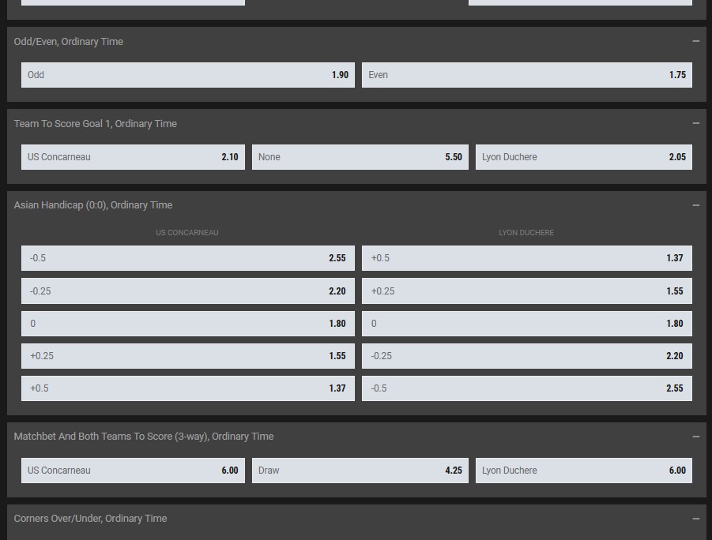Choose US Concarneau +0.25 handicap at 1.55
Image resolution: width=712 pixels, height=540 pixels.
188,356
